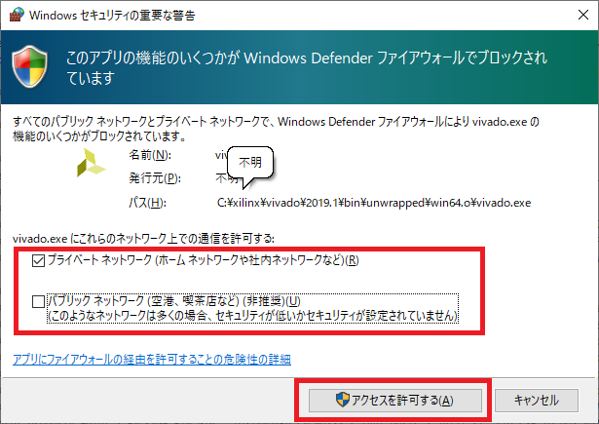Click the window title text in title bar
This screenshot has width=599, height=424.
point(112,16)
